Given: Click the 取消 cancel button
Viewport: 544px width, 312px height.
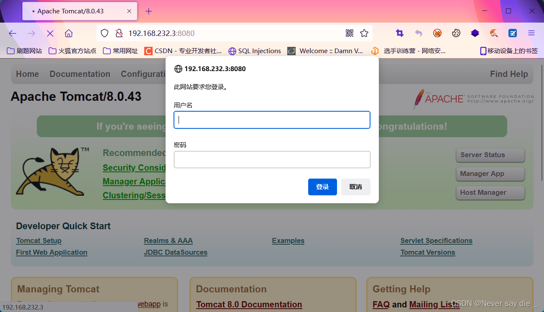Looking at the screenshot, I should (356, 187).
